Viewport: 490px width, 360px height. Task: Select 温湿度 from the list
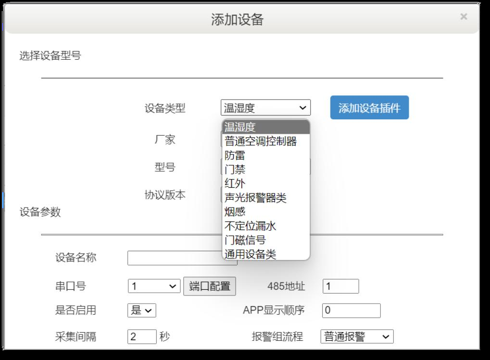[x=265, y=127]
